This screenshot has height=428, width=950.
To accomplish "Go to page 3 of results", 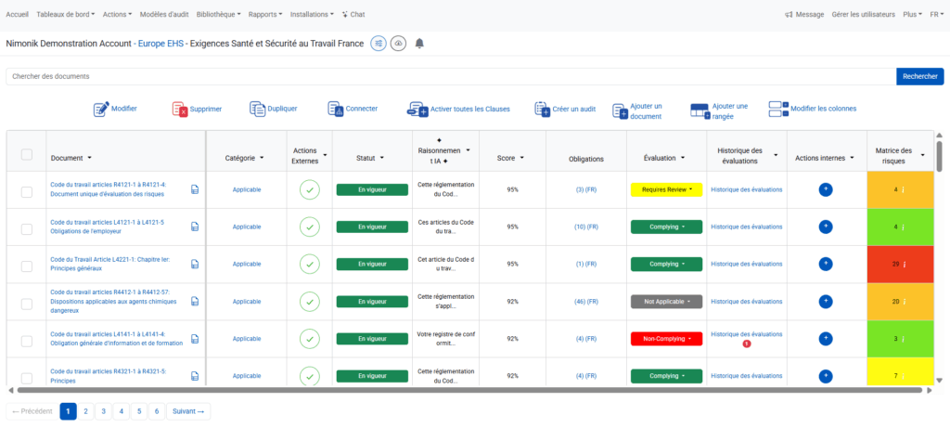I will point(104,411).
